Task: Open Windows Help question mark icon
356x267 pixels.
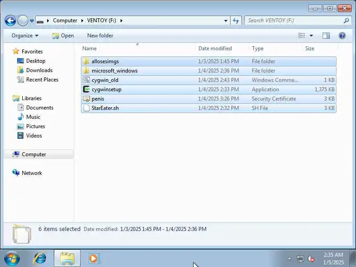Action: click(342, 36)
